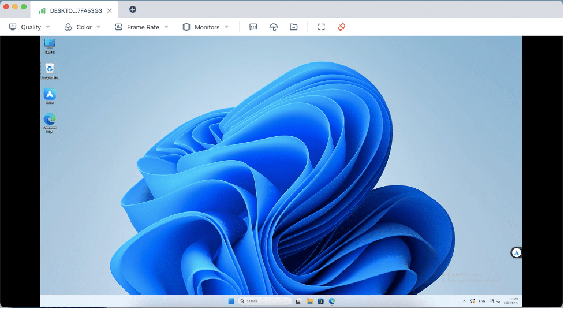This screenshot has width=564, height=309.
Task: Open Task View on remote taskbar
Action: 298,301
